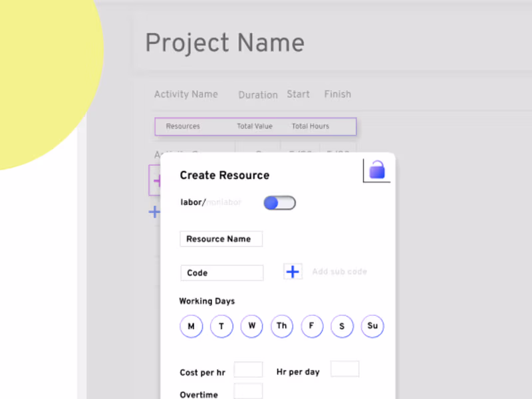Click the Add sub code label

[x=339, y=271]
